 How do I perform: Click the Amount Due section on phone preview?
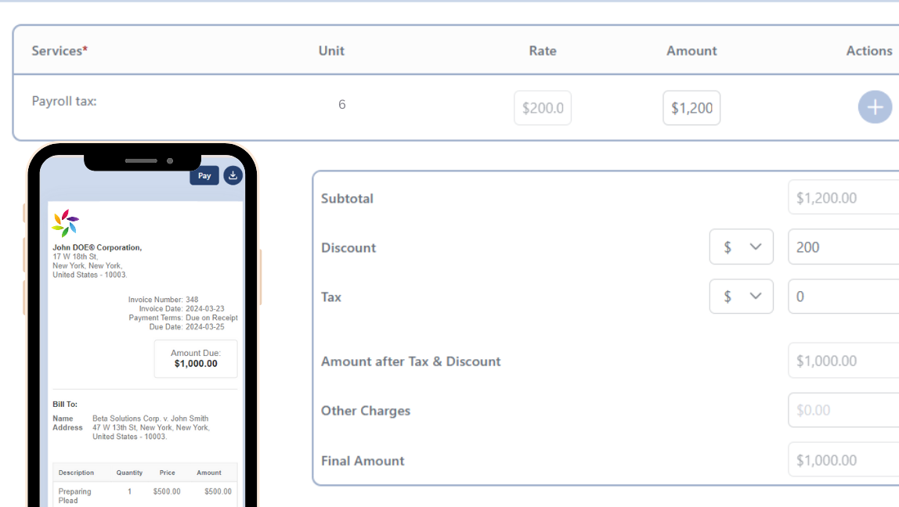[195, 358]
